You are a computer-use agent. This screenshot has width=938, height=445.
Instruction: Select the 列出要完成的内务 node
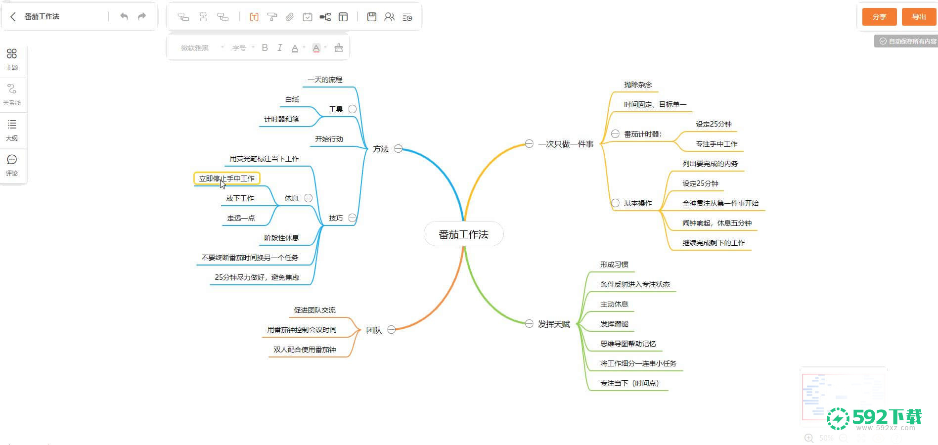click(710, 164)
